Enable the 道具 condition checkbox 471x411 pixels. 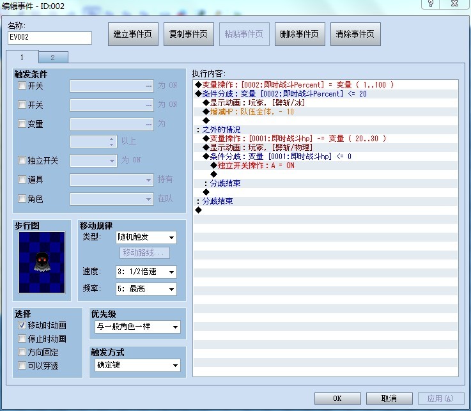(x=22, y=180)
